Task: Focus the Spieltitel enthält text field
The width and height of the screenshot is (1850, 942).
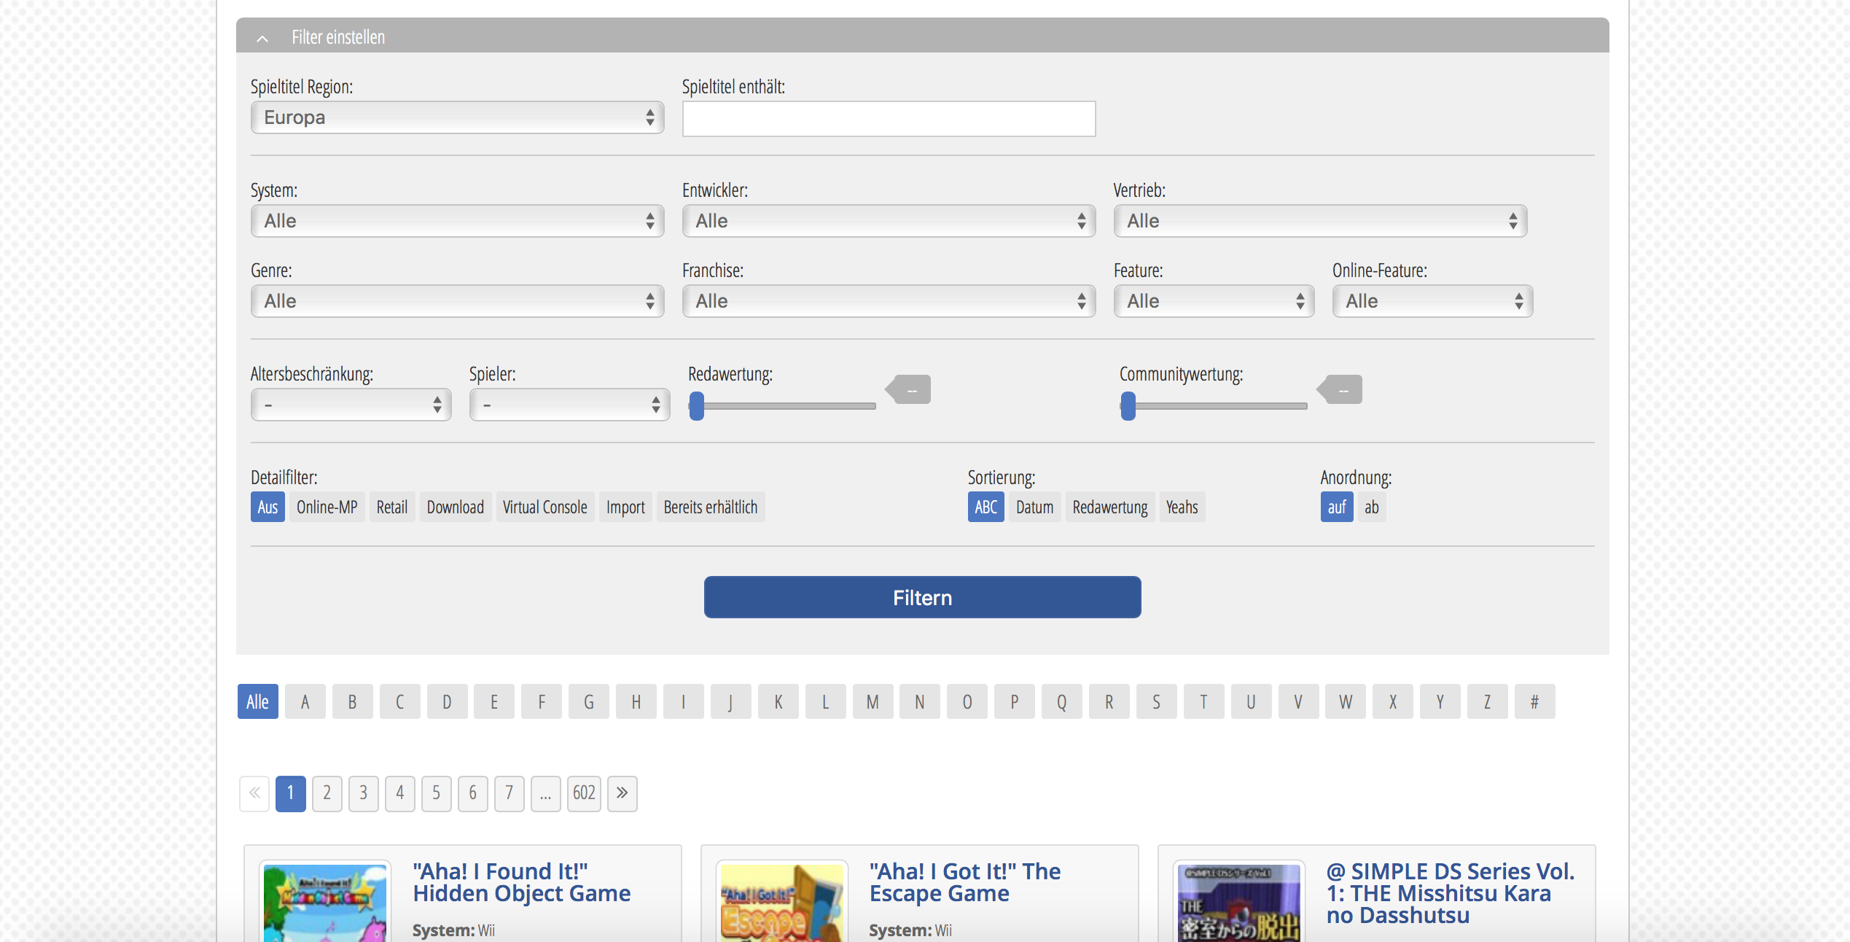Action: (889, 119)
